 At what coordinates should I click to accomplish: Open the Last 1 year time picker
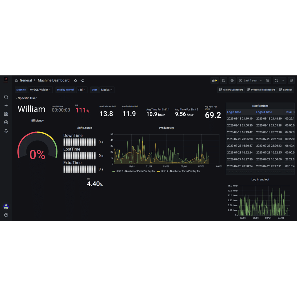(250, 81)
